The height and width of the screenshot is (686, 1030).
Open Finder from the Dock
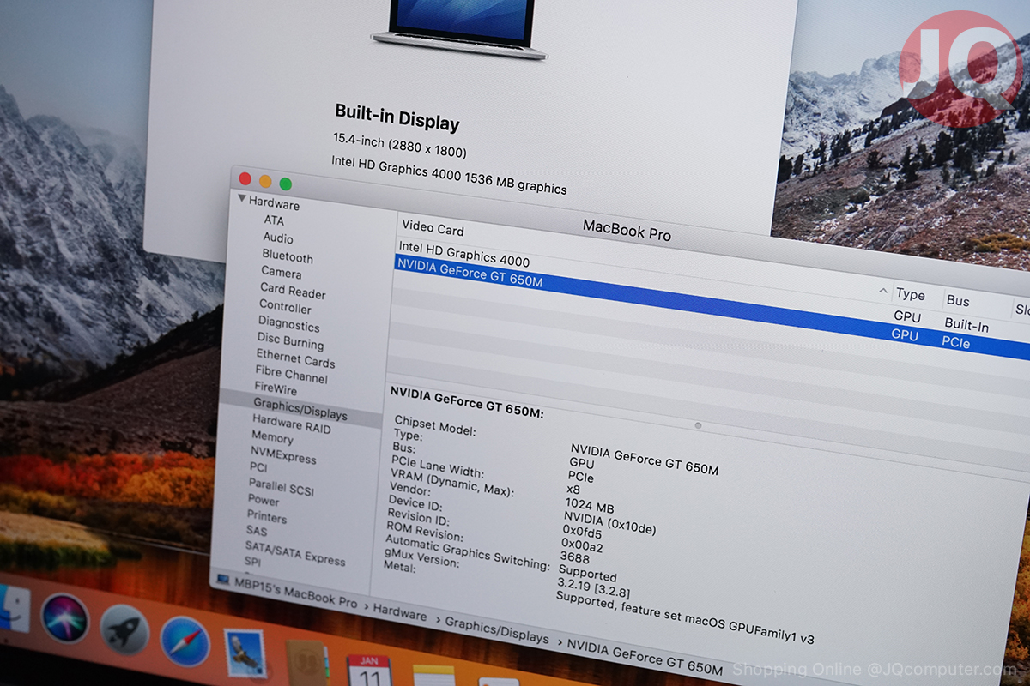pos(12,609)
